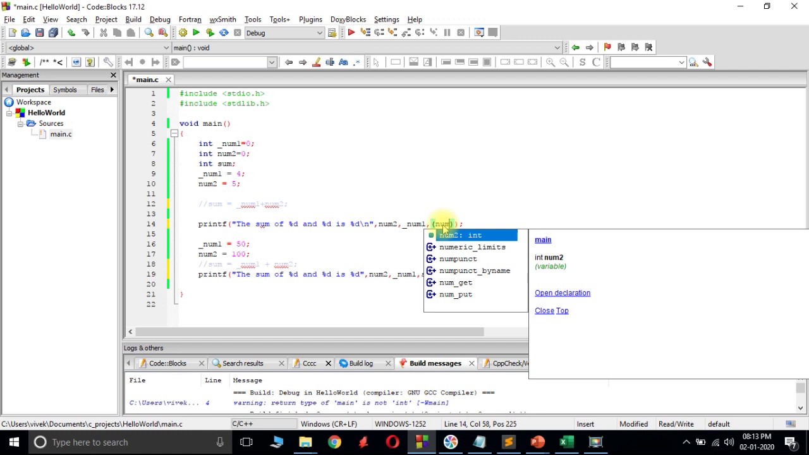Image resolution: width=809 pixels, height=455 pixels.
Task: Click the Doxygen block comment /** icon
Action: [x=44, y=62]
